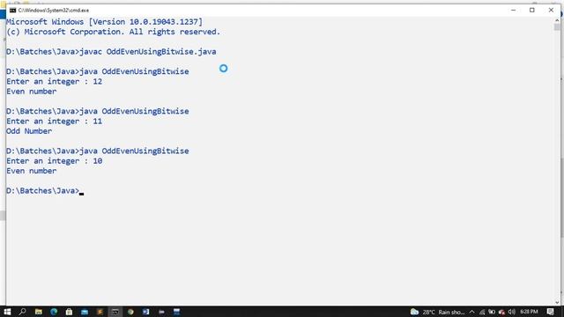Click the final D:\Batches\Java> prompt line
The image size is (564, 317).
pos(45,191)
